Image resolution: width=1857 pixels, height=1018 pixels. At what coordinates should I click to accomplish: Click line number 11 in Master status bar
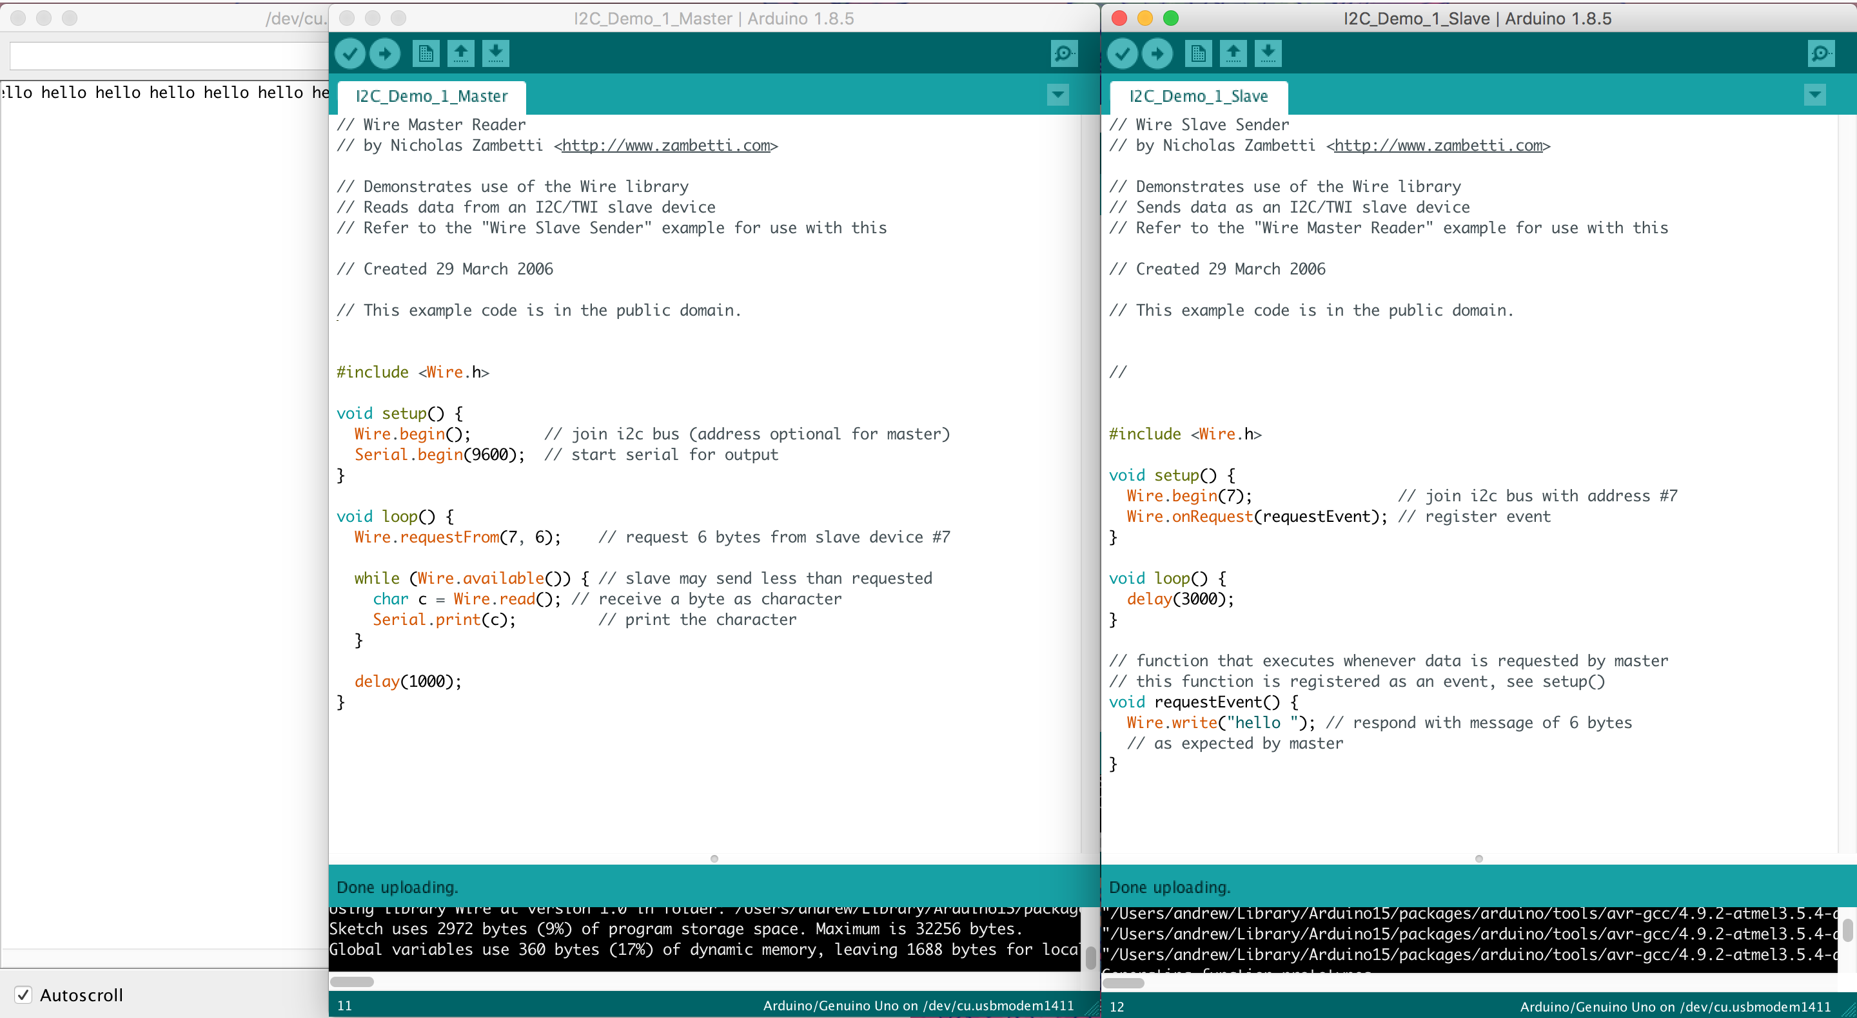[344, 1006]
